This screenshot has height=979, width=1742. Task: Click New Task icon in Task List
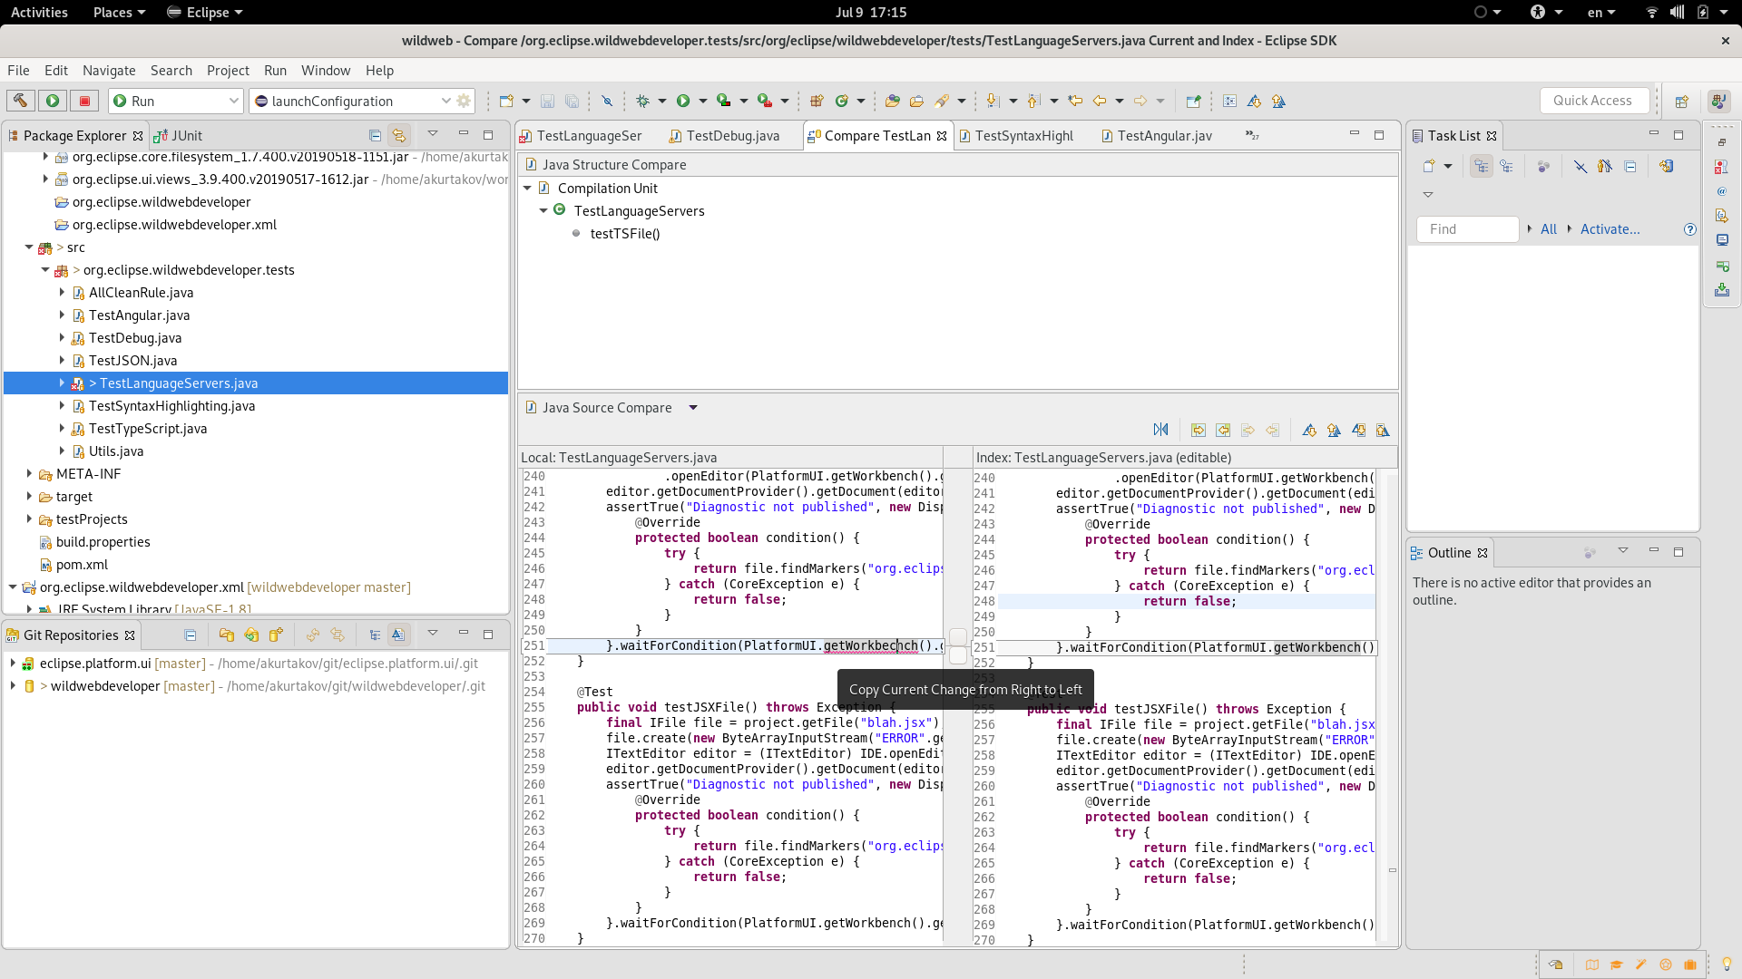[1429, 166]
